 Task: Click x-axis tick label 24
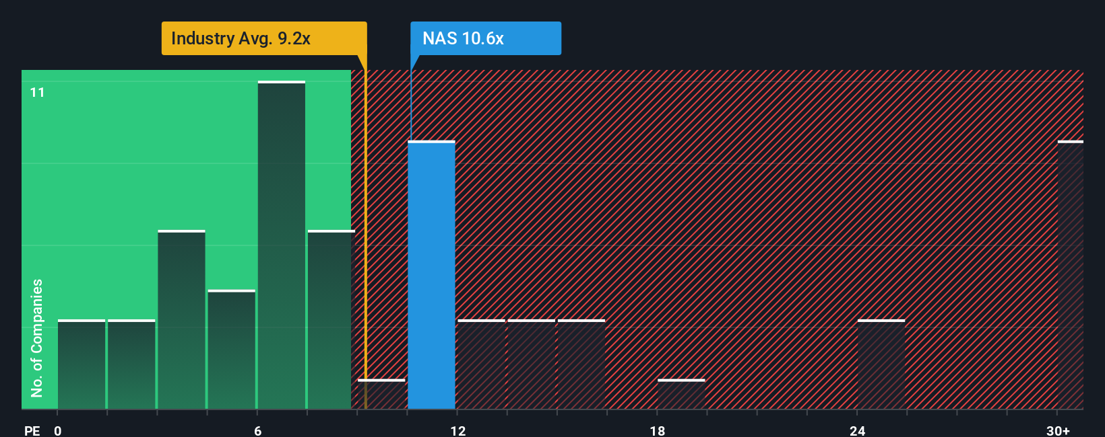point(857,430)
